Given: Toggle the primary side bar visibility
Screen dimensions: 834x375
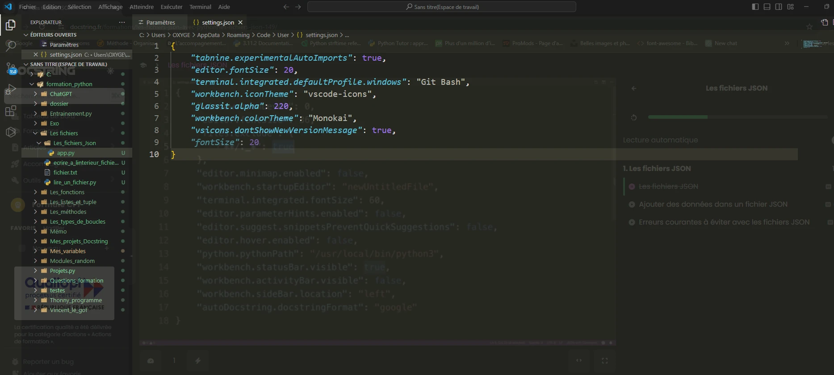Looking at the screenshot, I should coord(755,7).
